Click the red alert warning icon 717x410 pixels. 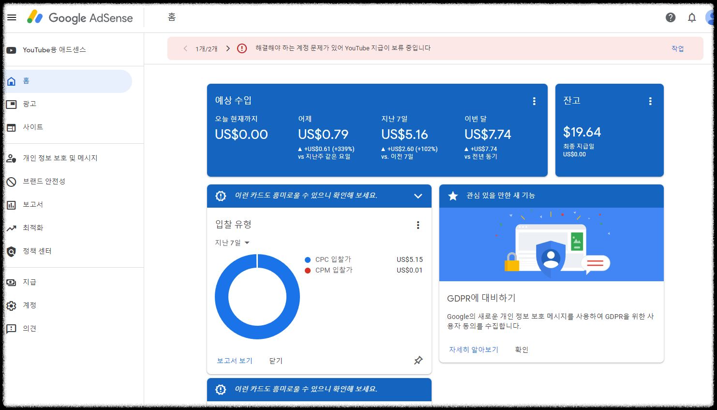242,48
